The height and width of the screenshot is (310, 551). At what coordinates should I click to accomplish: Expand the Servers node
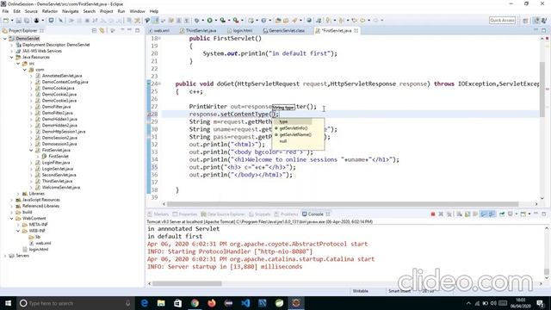click(x=5, y=256)
